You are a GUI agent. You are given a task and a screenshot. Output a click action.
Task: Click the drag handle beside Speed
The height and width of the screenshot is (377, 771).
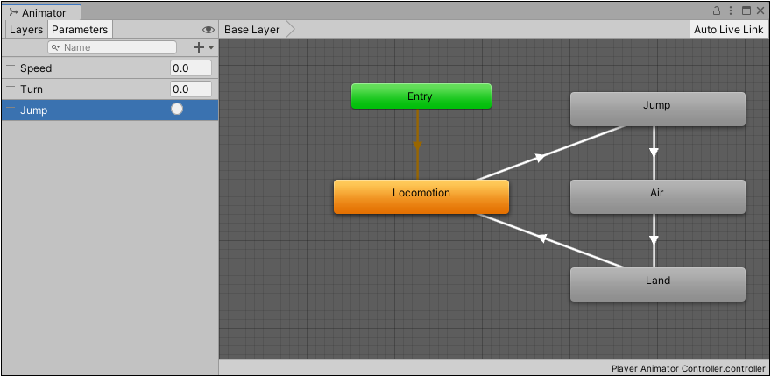pos(11,68)
